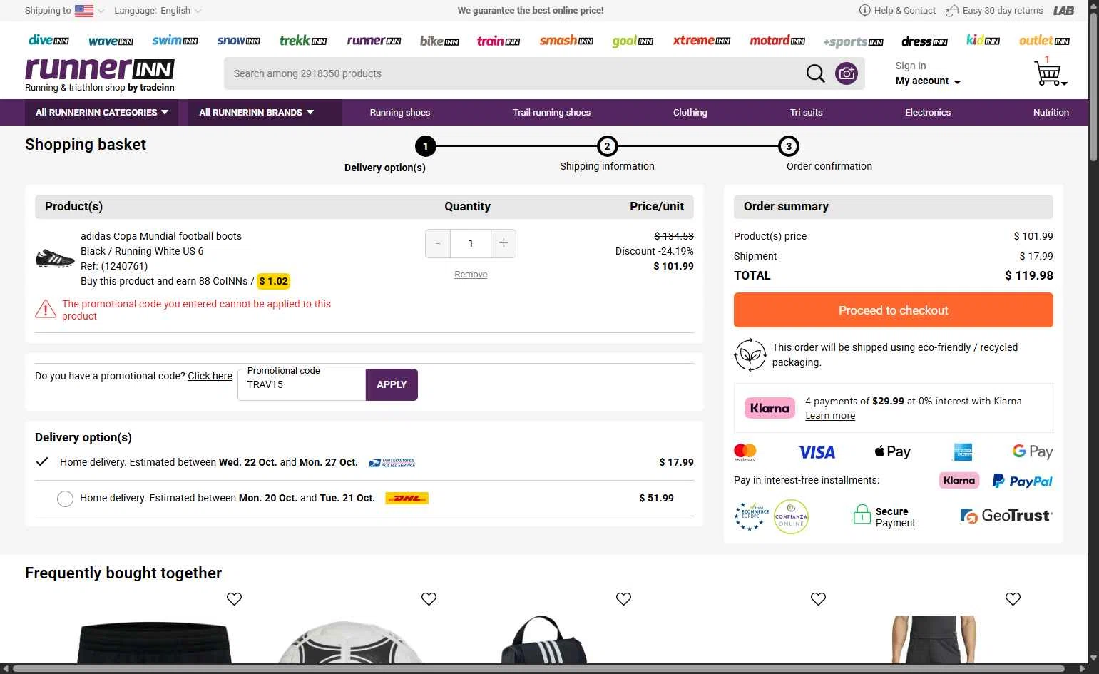The image size is (1099, 674).
Task: Expand All RunnerINN Brands dropdown
Action: click(x=256, y=113)
